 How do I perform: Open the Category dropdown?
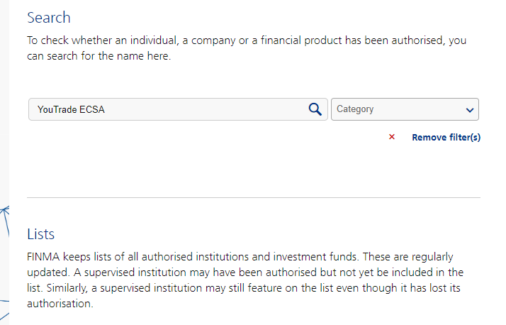point(405,109)
